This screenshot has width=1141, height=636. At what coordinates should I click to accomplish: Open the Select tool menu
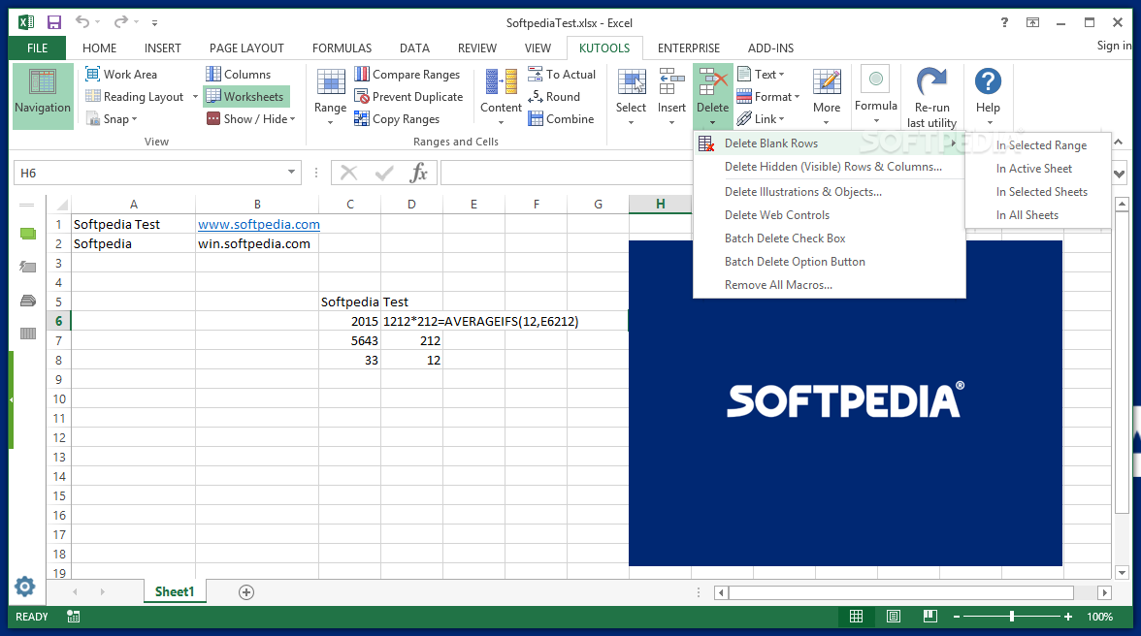pos(631,97)
